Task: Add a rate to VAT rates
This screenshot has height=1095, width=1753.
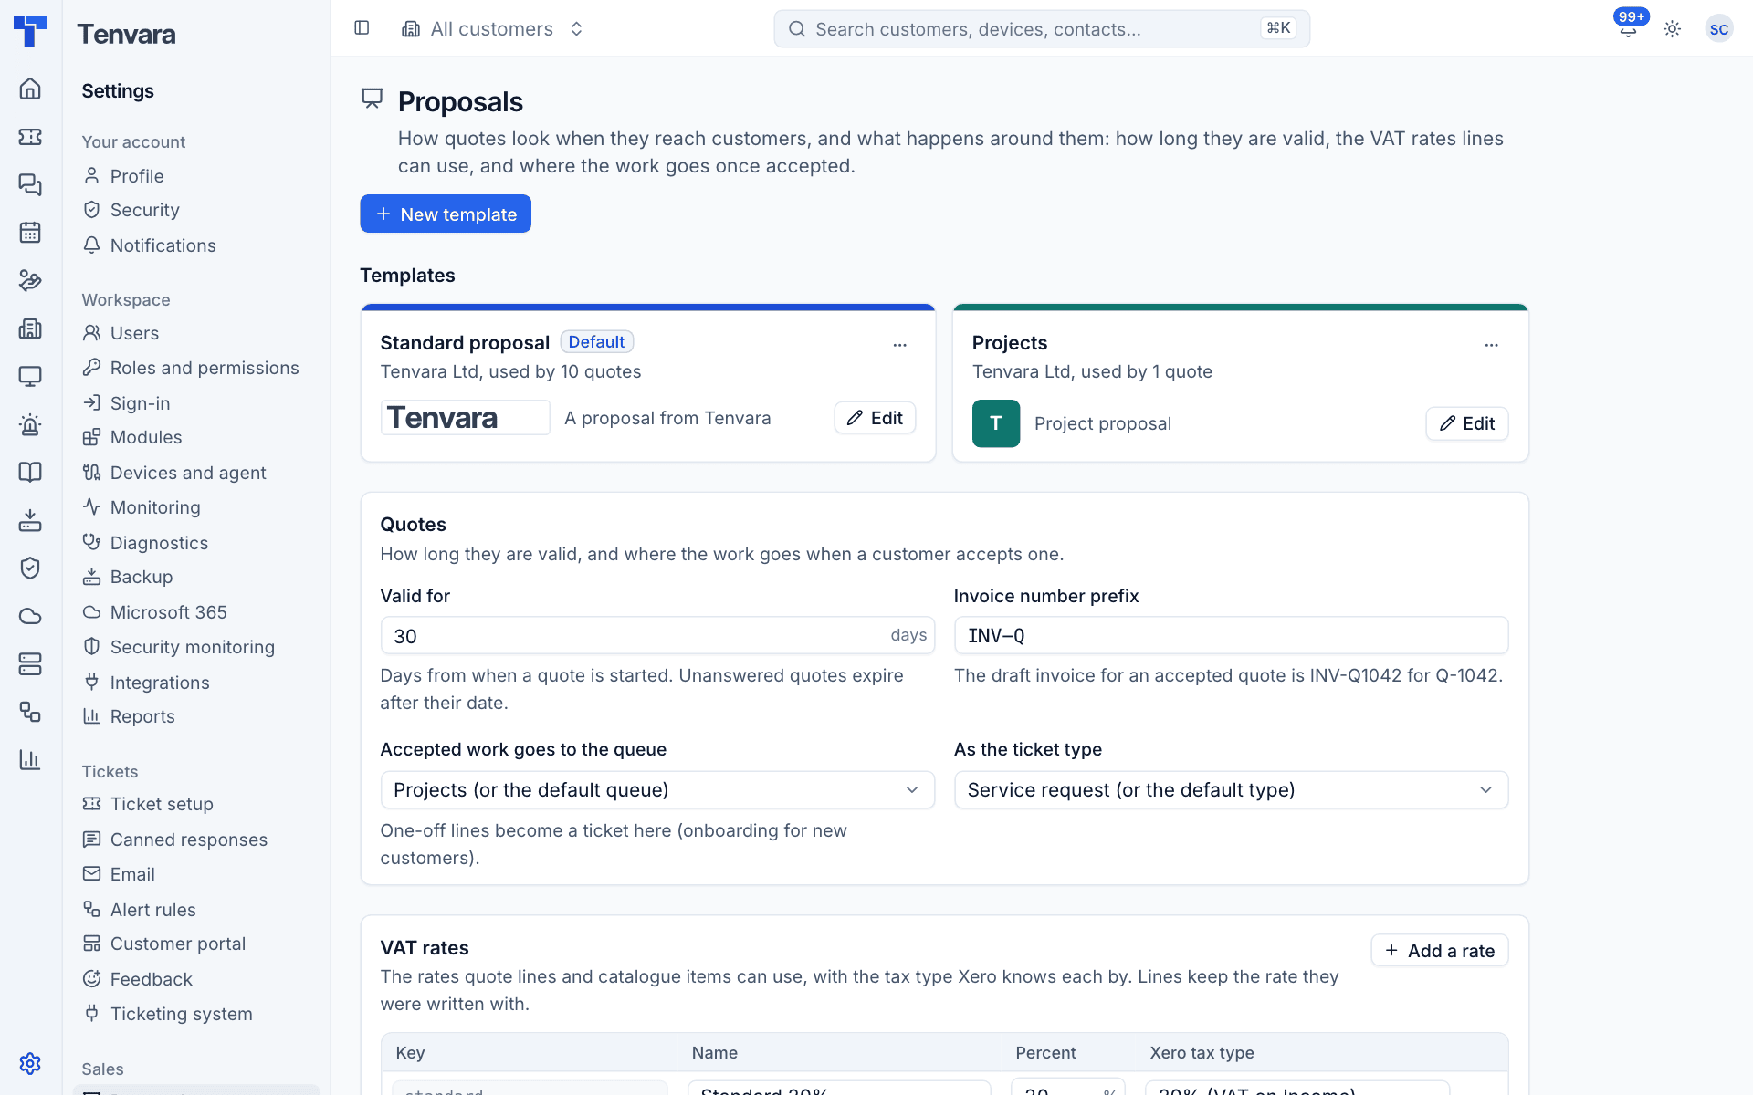Action: (1439, 950)
